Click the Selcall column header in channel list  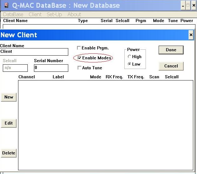[x=172, y=77]
